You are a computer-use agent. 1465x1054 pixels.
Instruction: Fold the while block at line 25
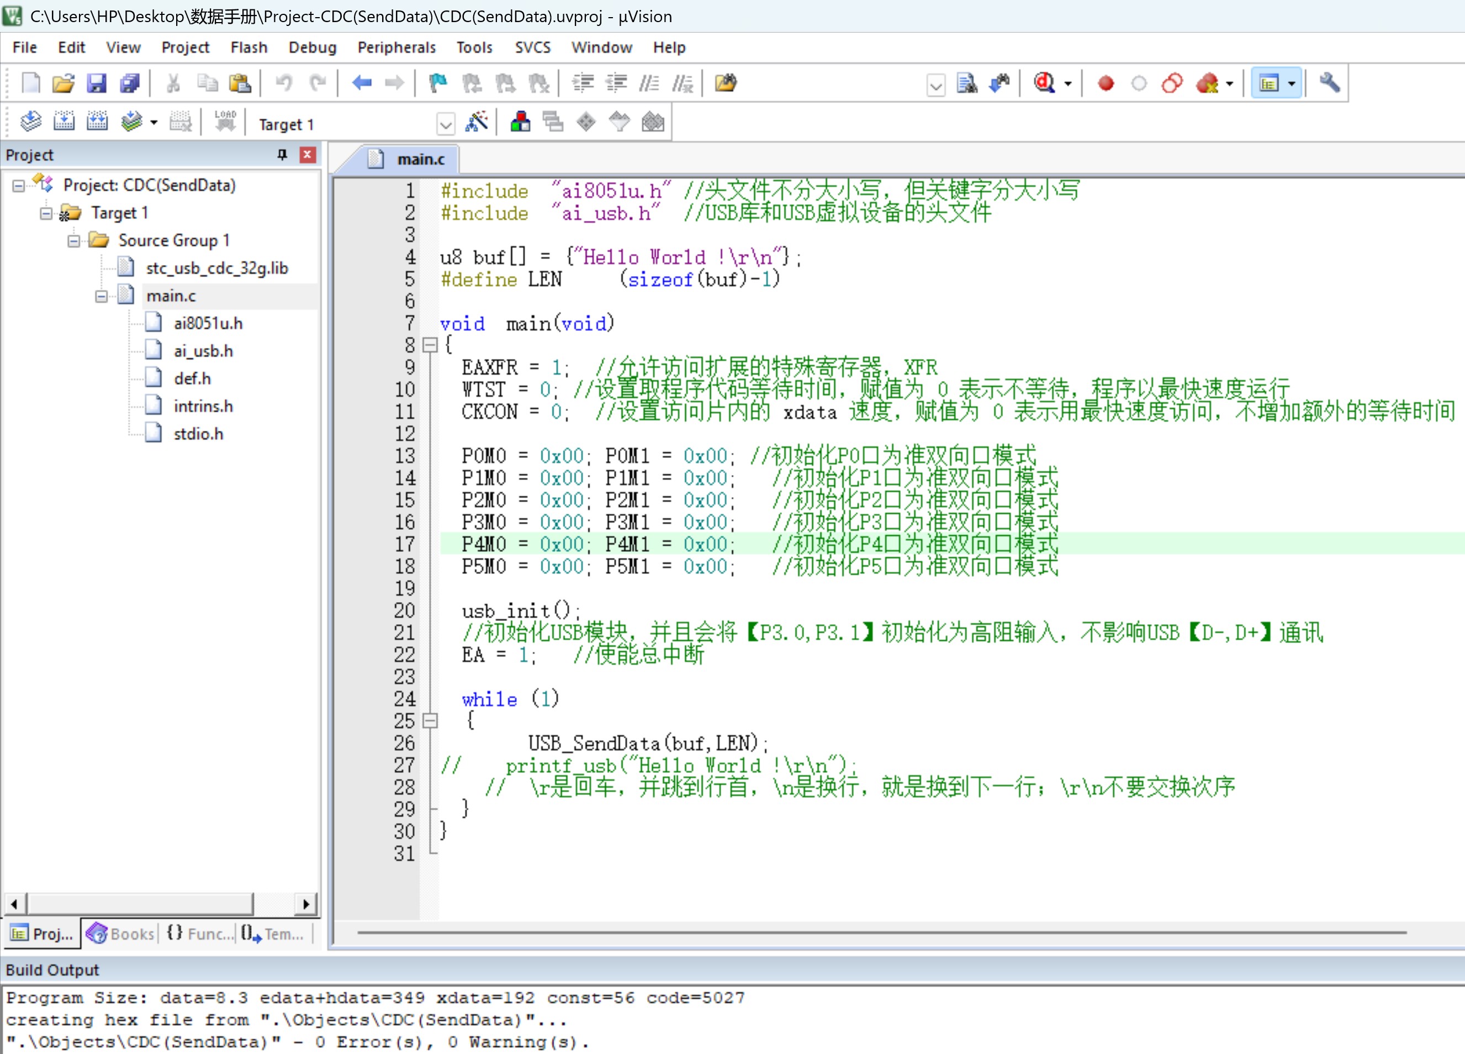(430, 720)
